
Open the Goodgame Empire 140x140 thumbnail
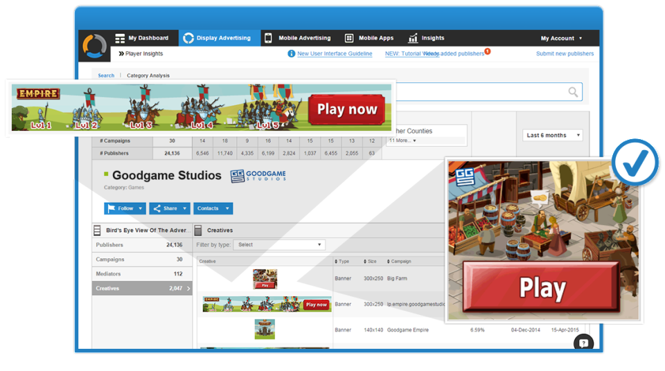click(265, 329)
